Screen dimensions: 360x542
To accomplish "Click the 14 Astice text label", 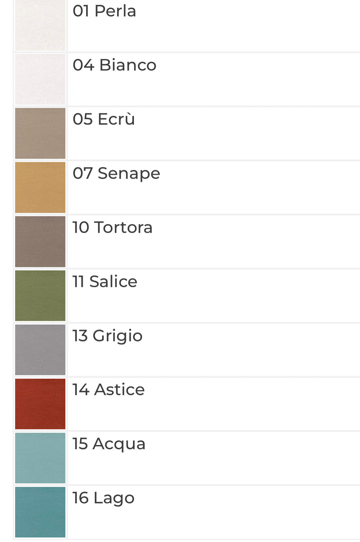I will (109, 390).
